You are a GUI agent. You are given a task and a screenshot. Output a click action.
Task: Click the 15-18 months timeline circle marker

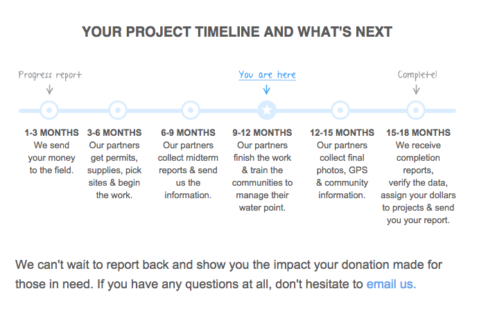click(416, 110)
